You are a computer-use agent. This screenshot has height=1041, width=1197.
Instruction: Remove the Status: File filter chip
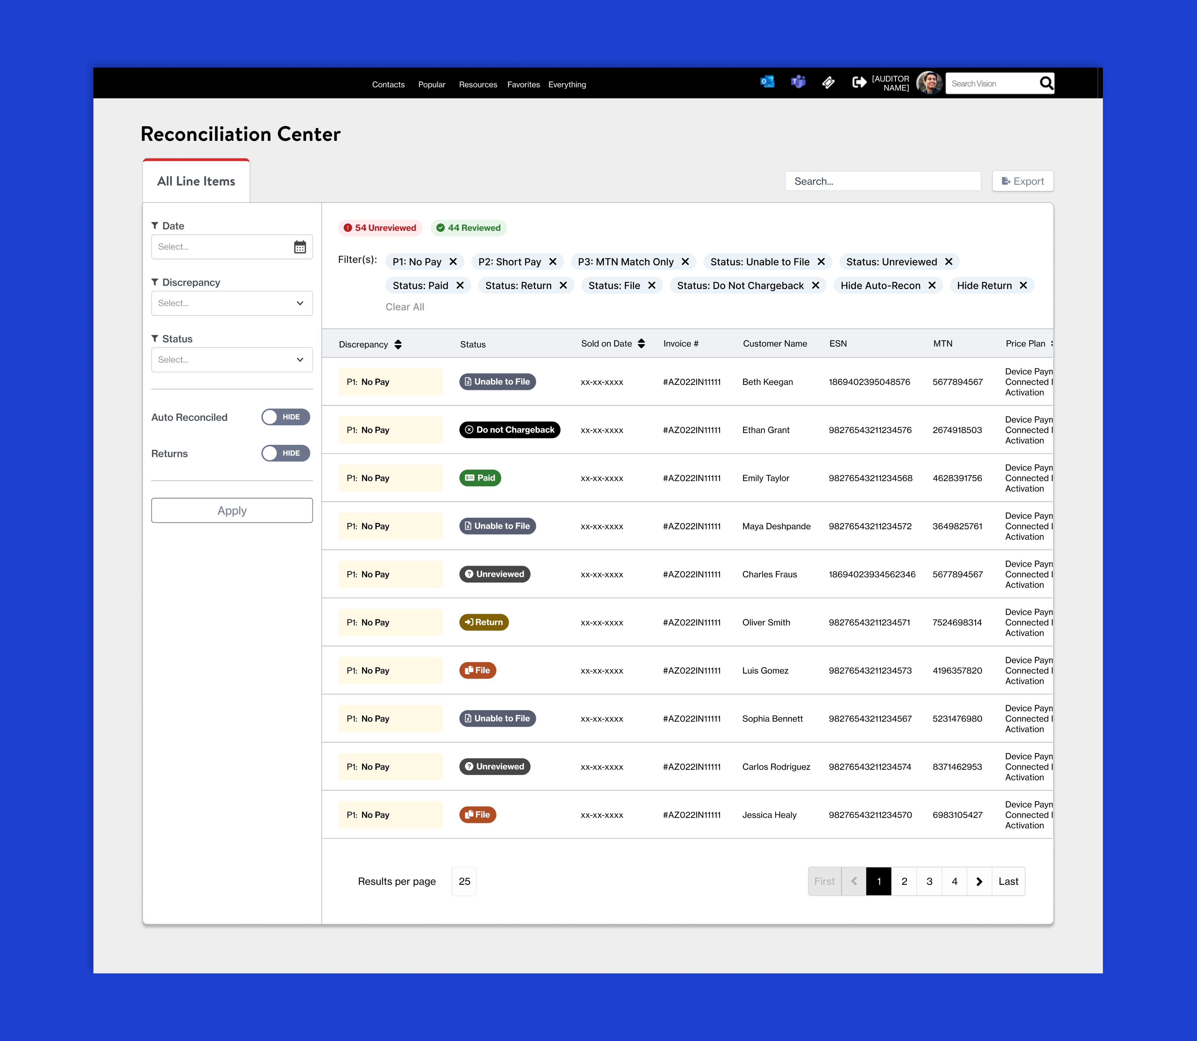click(652, 285)
